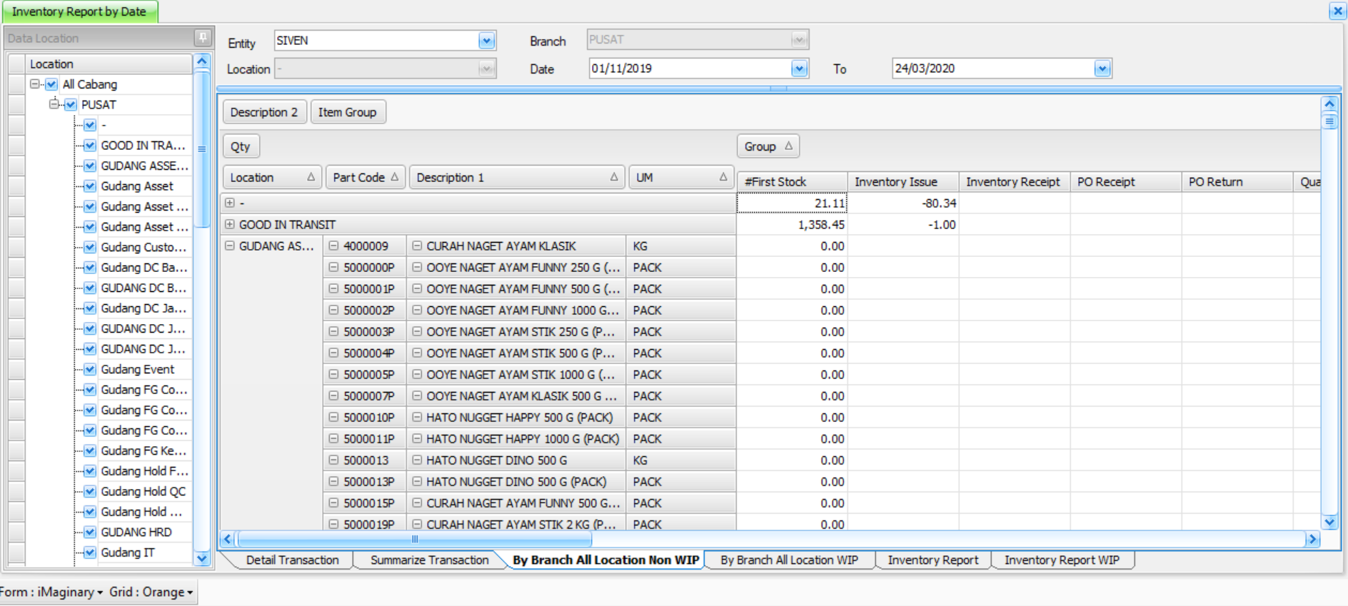
Task: Pin the Data Location panel
Action: 203,37
